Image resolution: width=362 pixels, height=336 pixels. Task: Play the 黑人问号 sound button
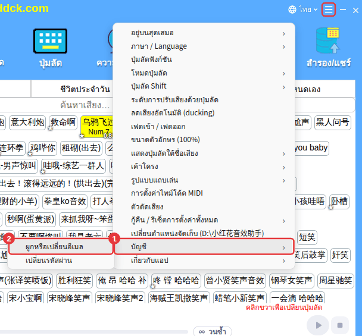332,123
